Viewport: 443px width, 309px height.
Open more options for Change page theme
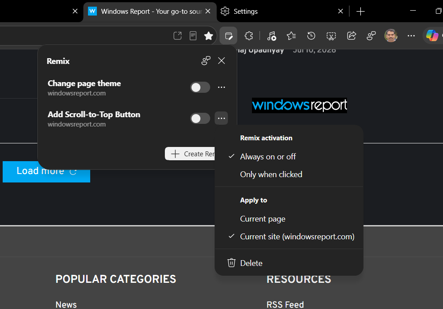[x=221, y=87]
